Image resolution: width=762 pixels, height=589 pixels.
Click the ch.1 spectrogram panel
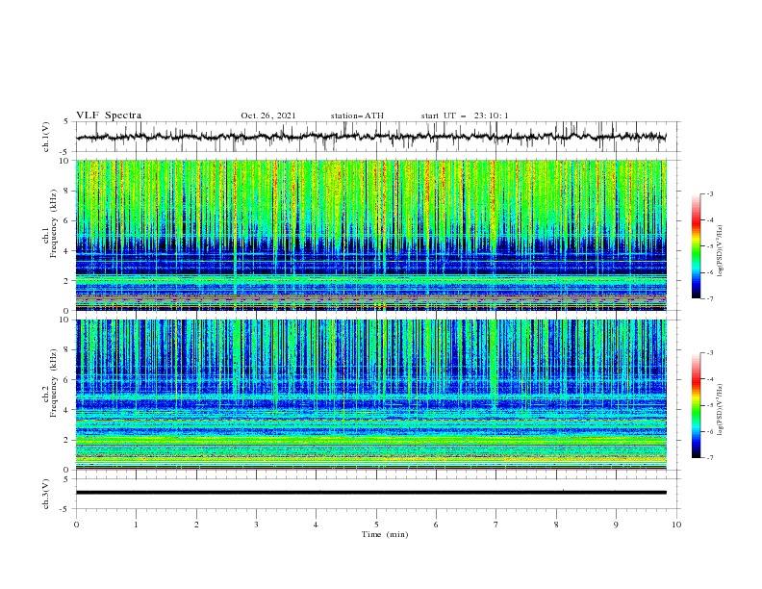click(370, 235)
